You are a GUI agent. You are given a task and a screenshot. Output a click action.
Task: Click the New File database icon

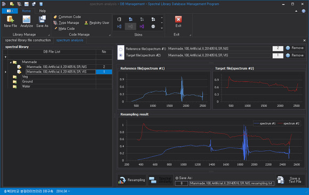10,19
